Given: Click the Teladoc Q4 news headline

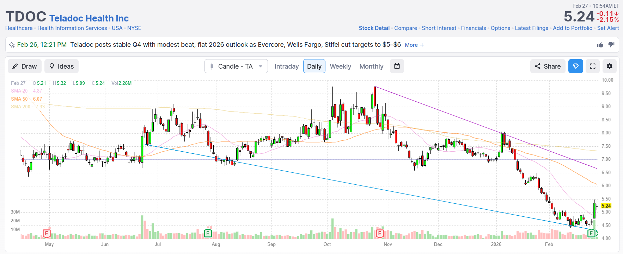Looking at the screenshot, I should 236,45.
